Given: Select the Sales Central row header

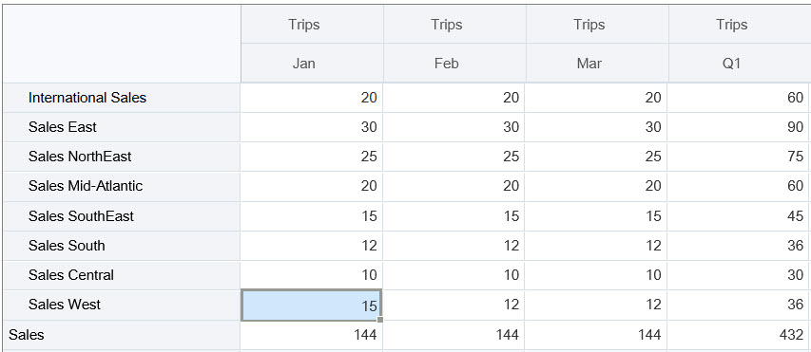Looking at the screenshot, I should (122, 275).
